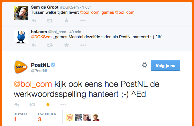Retweet the PostNL tweet
The width and height of the screenshot is (194, 126).
[x=32, y=104]
